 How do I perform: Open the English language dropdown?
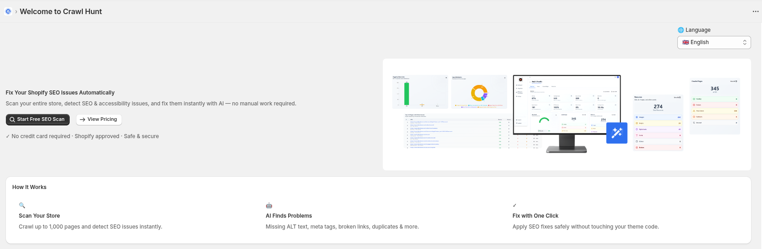(713, 42)
